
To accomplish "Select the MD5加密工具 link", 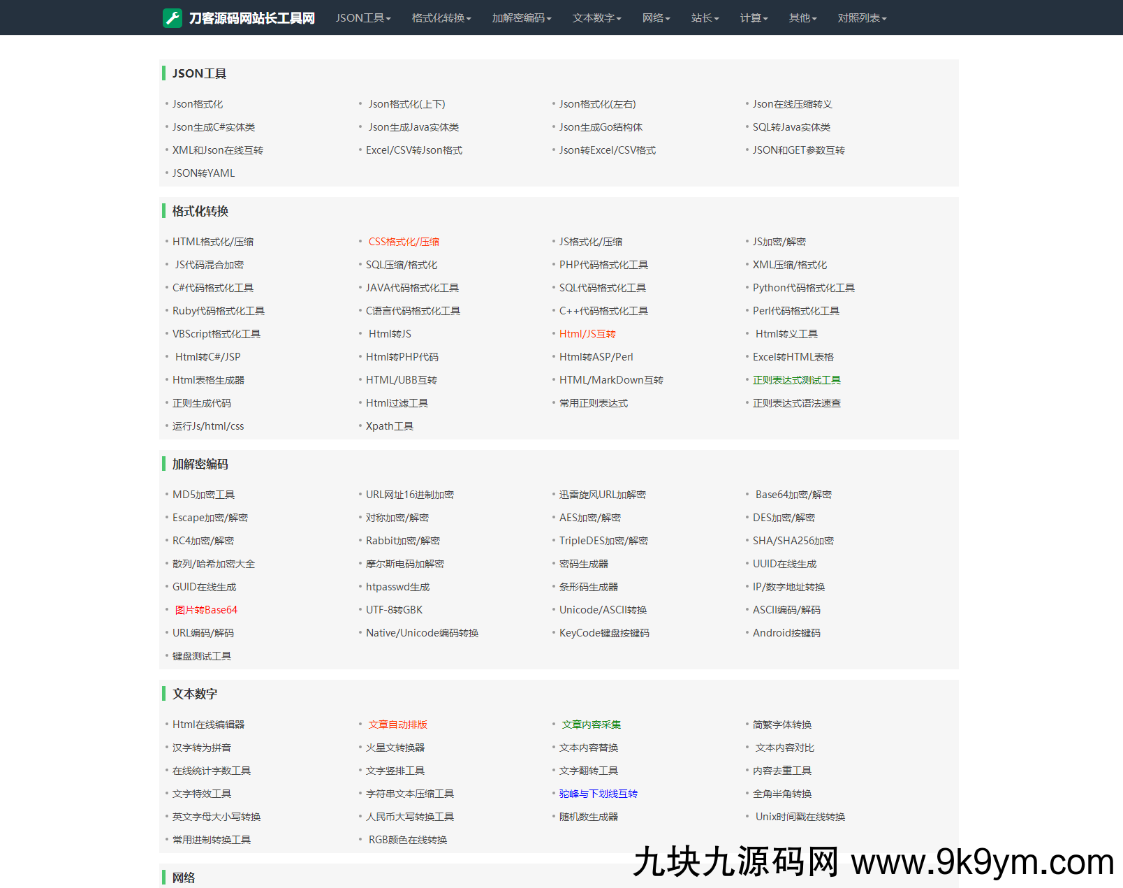I will point(203,495).
